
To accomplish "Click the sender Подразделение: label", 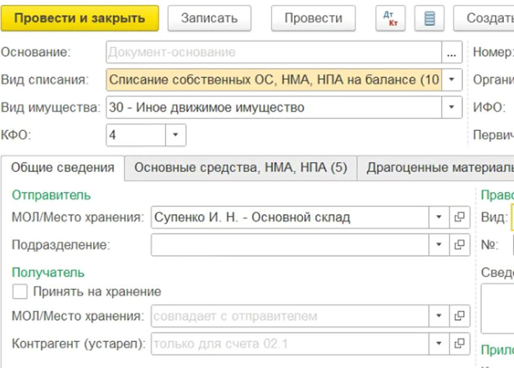I will click(61, 245).
